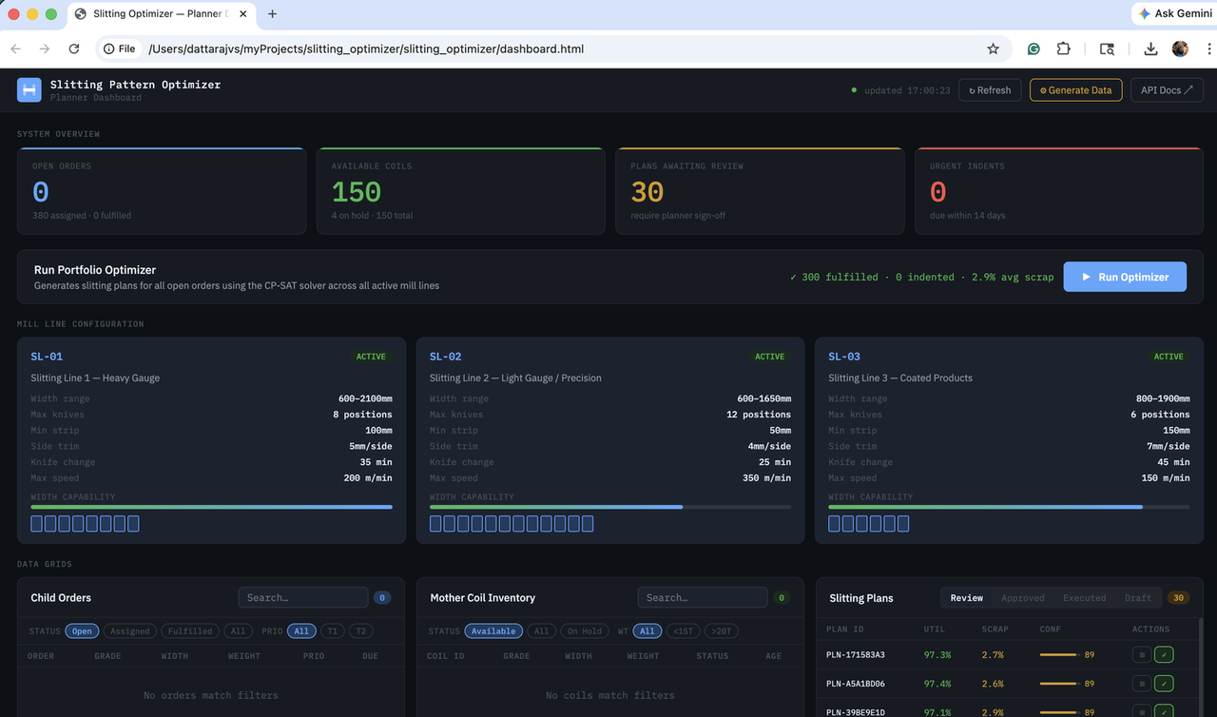Viewport: 1217px width, 717px height.
Task: Open the Chrome profile avatar
Action: point(1180,48)
